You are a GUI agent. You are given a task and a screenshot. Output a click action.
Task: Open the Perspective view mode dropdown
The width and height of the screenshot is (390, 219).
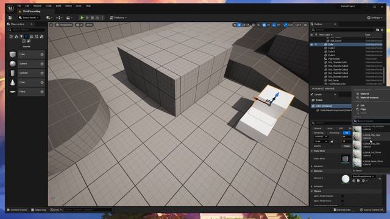64,25
